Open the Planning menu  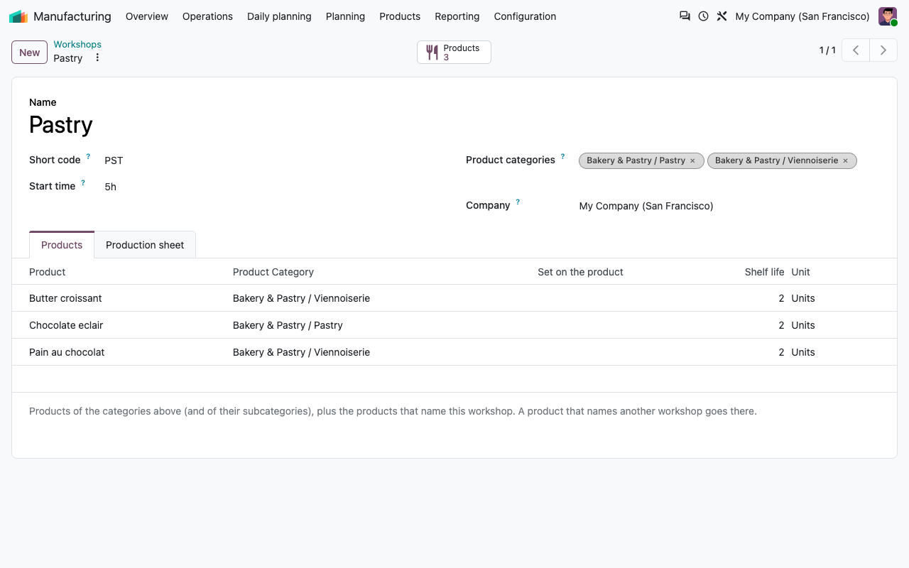point(345,16)
